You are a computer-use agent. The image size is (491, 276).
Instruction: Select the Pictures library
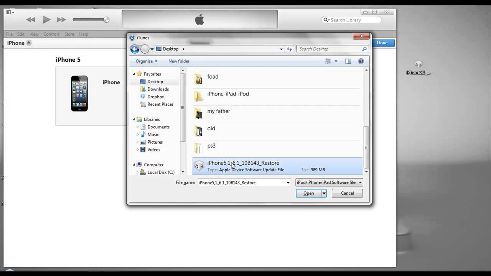click(x=155, y=142)
